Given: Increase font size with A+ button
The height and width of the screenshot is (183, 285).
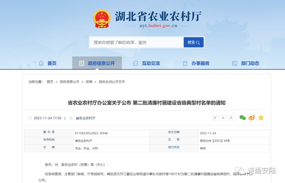Looking at the screenshot, I should tap(215, 118).
